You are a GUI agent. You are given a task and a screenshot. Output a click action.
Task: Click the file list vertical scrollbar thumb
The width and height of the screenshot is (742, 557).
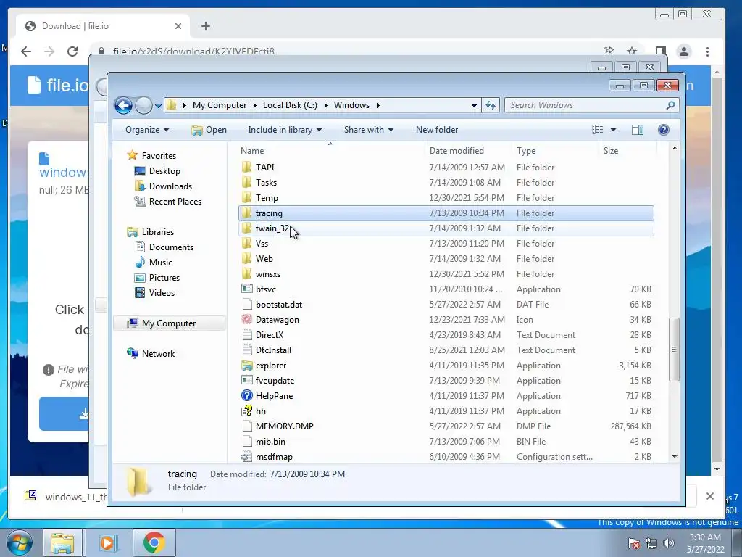pos(674,350)
